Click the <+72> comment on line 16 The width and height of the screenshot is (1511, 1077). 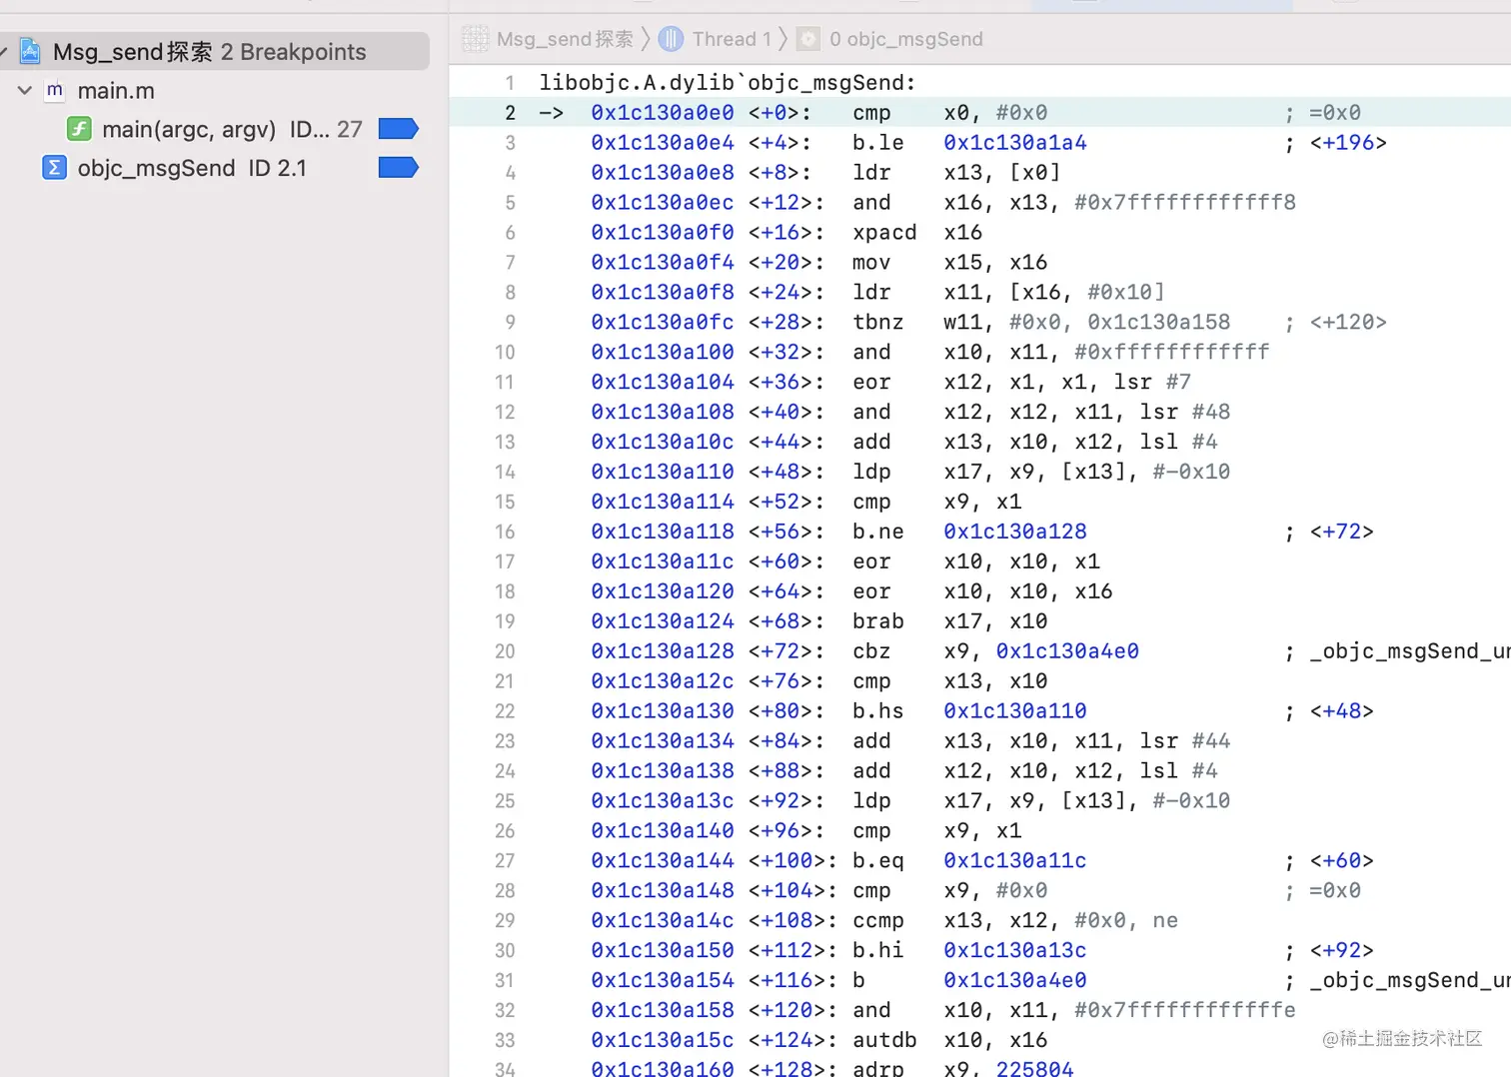tap(1341, 532)
